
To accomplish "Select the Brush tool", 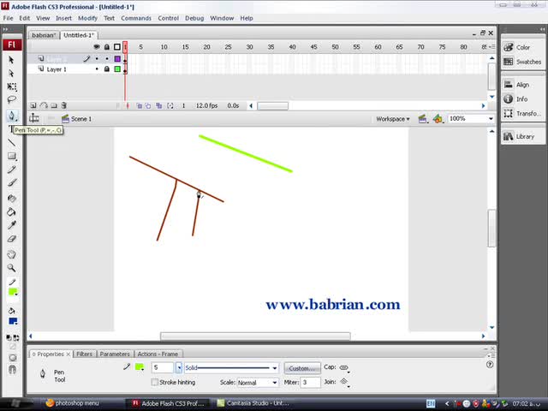I will coord(11,182).
